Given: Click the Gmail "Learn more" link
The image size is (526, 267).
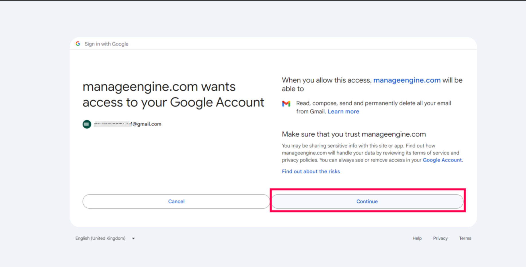Looking at the screenshot, I should point(343,111).
